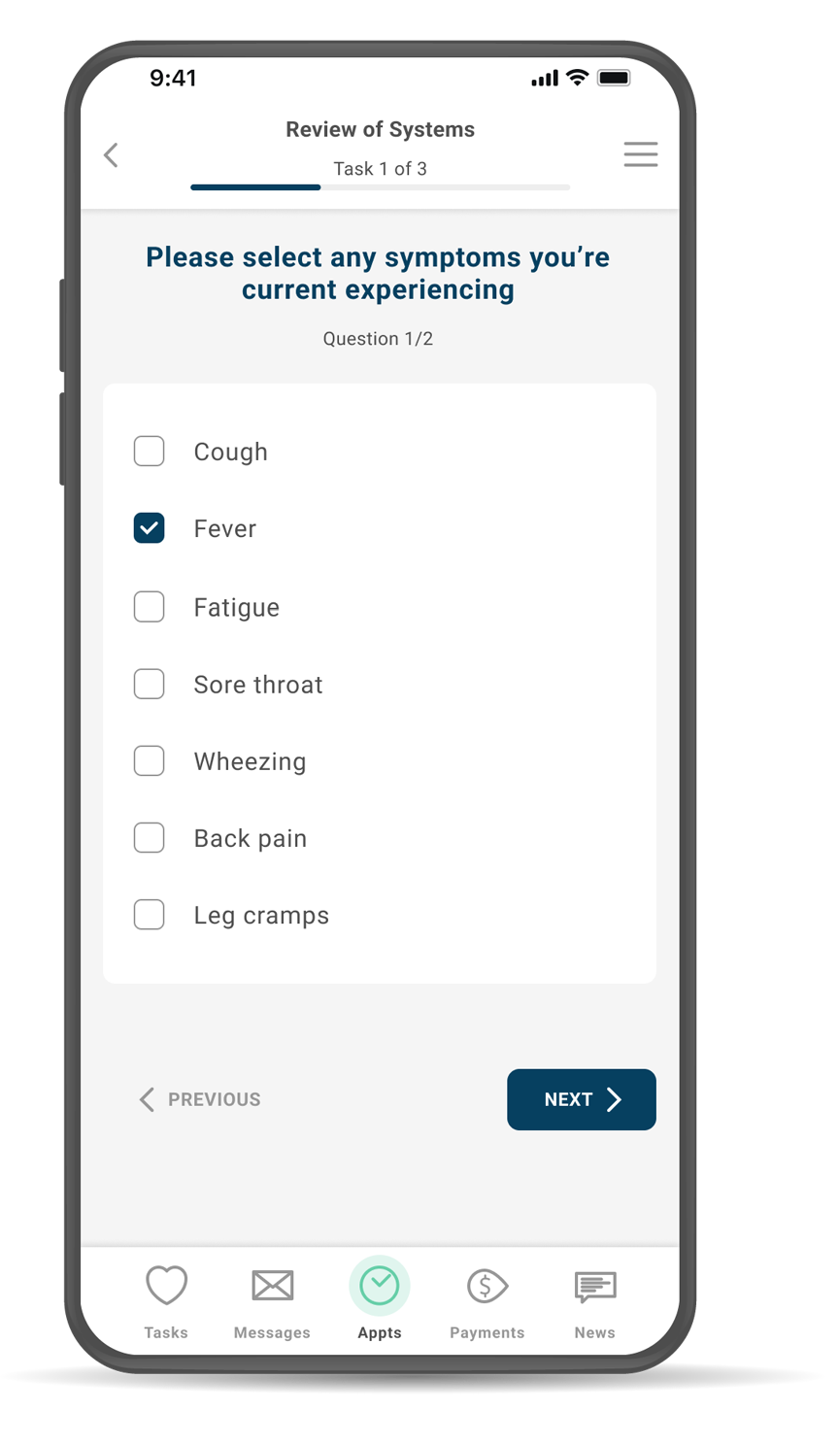
Task: Tap the Leg cramps label text
Action: point(261,916)
